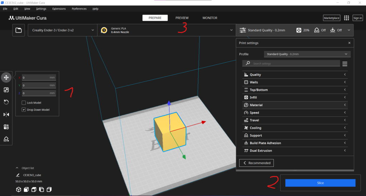Image resolution: width=366 pixels, height=196 pixels.
Task: Select the yellow cube model on the build plate
Action: point(170,132)
